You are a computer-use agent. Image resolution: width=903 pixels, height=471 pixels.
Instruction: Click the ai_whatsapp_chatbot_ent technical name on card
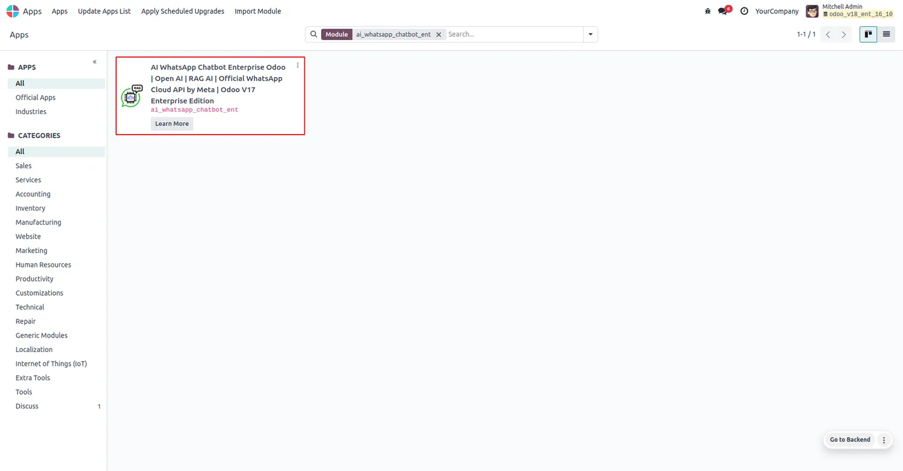pyautogui.click(x=194, y=110)
